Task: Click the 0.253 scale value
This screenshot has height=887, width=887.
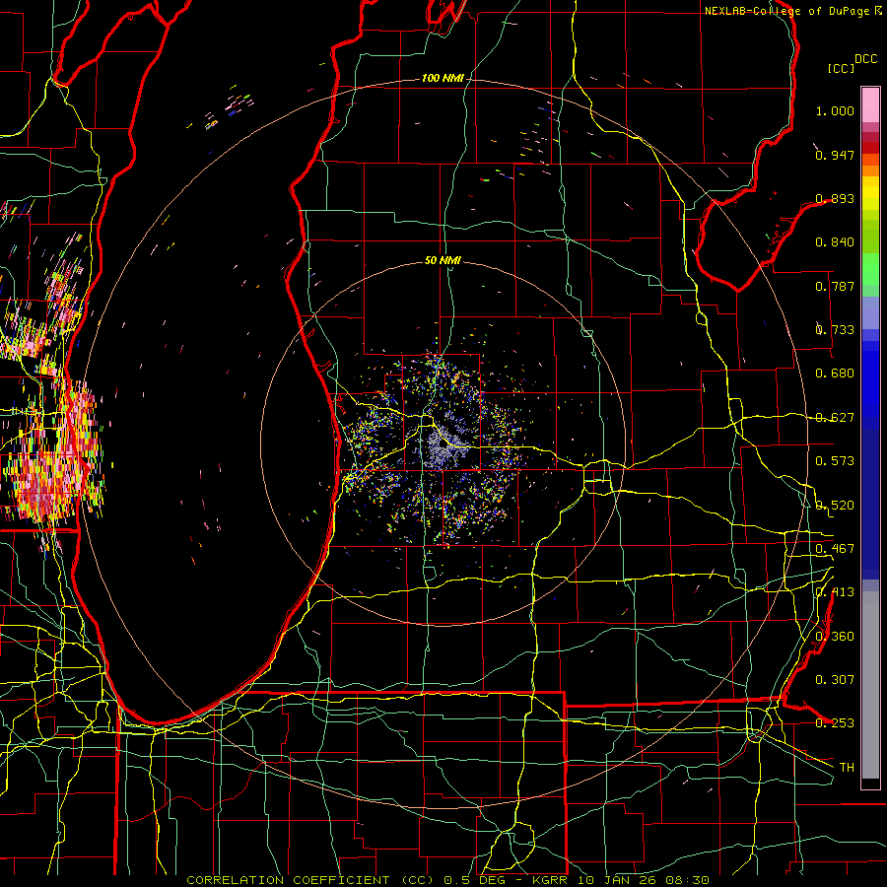Action: (x=835, y=723)
